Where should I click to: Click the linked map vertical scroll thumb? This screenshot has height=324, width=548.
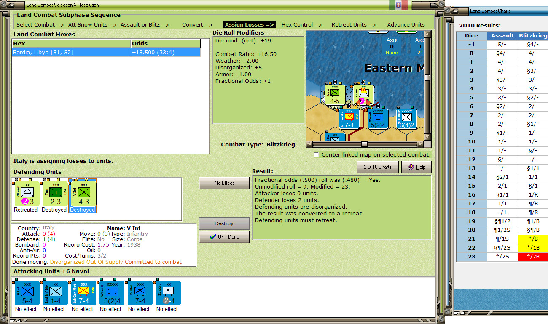[x=428, y=77]
